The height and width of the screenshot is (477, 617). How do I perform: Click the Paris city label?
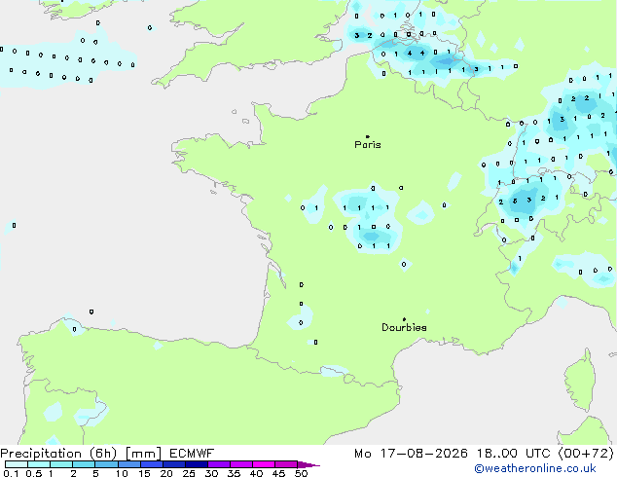(368, 145)
